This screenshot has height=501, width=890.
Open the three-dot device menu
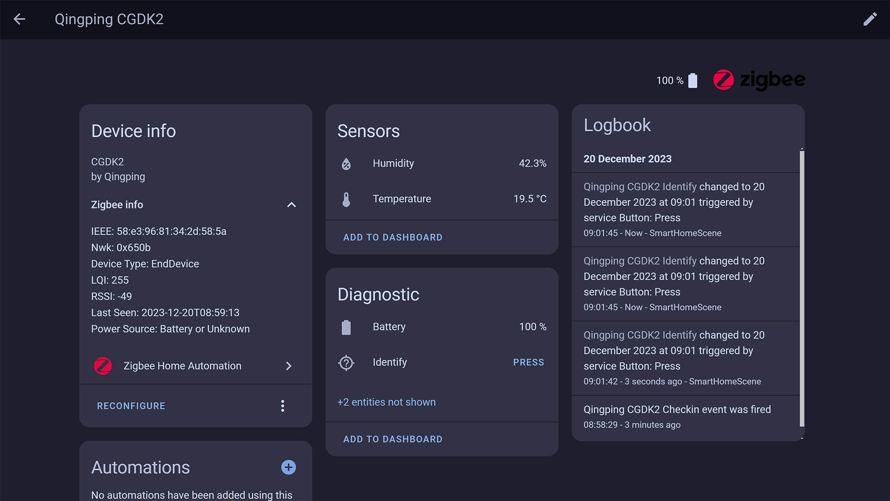pyautogui.click(x=282, y=406)
